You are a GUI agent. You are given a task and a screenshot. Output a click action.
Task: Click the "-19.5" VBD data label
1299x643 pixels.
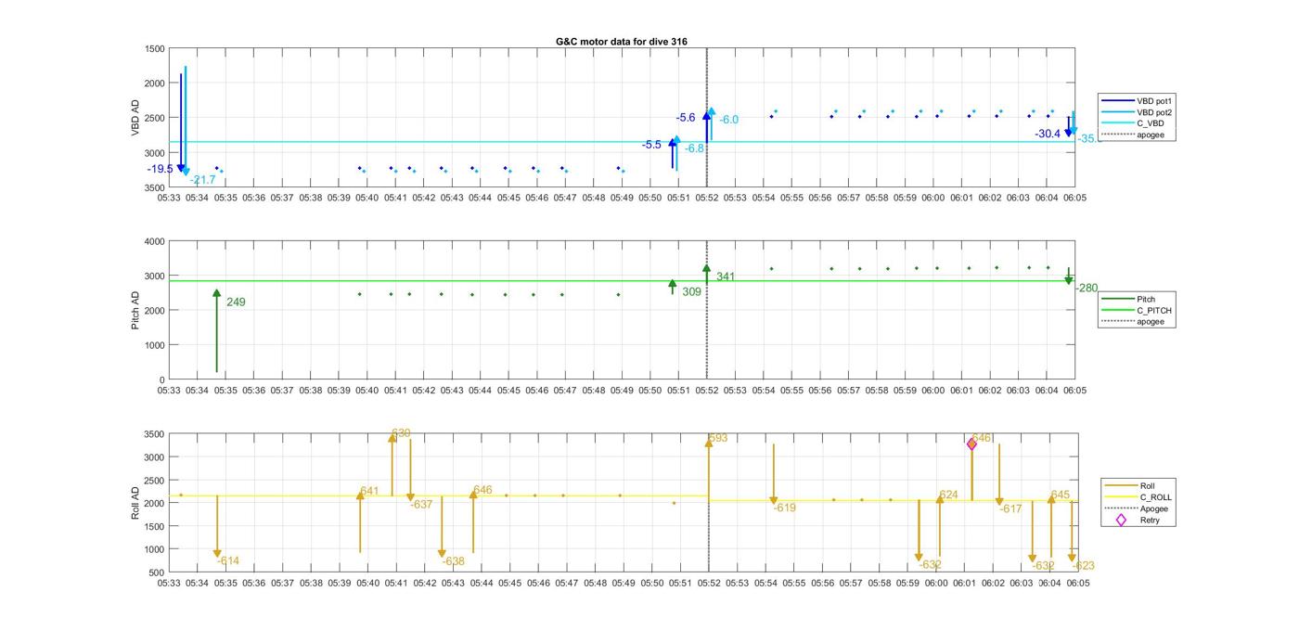point(160,169)
